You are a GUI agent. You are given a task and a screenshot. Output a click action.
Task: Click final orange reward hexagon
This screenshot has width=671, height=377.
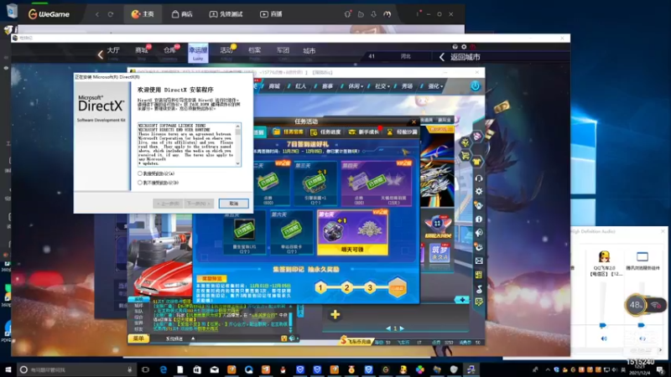398,287
